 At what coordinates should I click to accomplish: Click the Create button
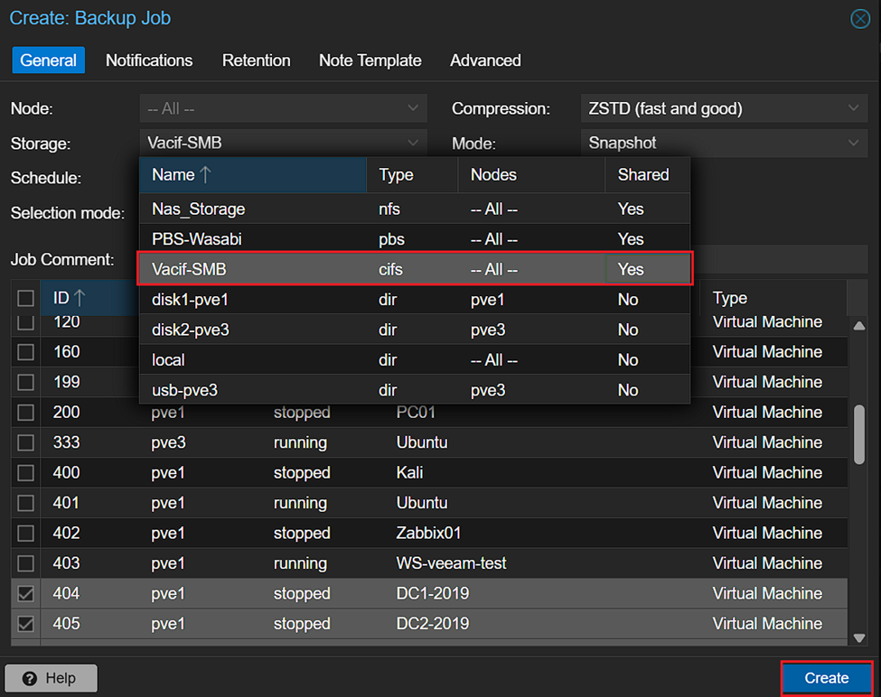(826, 678)
